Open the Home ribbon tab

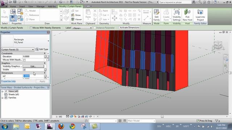[13, 6]
